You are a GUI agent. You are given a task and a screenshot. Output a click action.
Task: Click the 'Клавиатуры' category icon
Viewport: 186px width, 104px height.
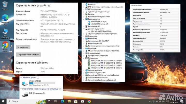[x=87, y=36]
